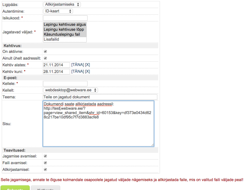Toggle the Allkirjastamisel notification checkbox
The height and width of the screenshot is (190, 244).
tap(46, 169)
